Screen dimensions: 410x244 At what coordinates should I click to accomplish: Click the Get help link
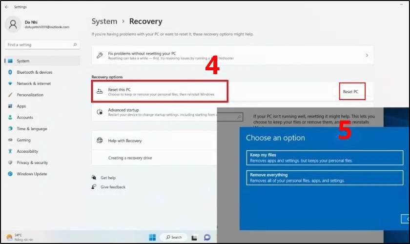coord(108,178)
